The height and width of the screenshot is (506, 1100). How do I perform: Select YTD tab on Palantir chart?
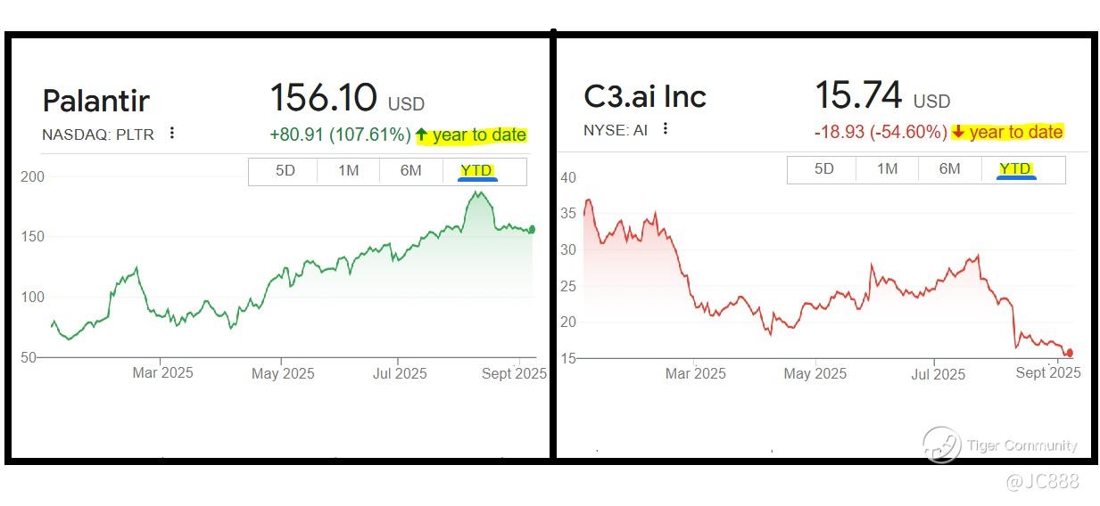tap(476, 170)
